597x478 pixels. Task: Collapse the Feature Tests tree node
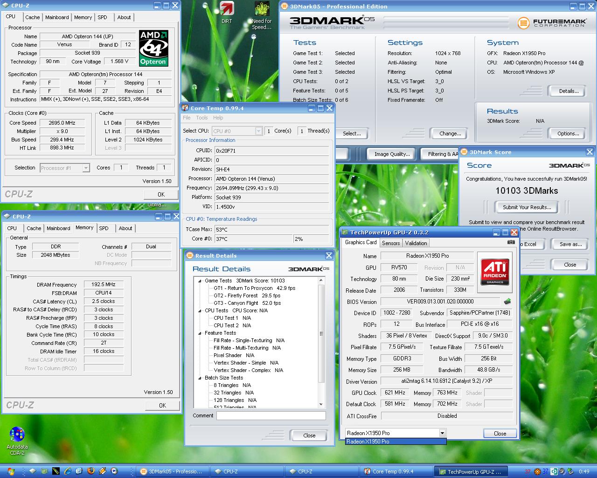pos(200,333)
